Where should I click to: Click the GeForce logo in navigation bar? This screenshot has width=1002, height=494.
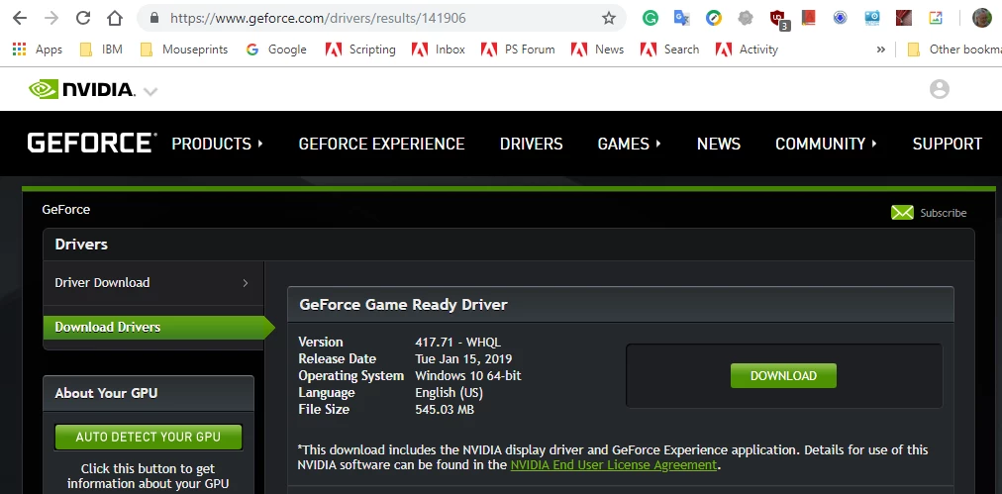[x=92, y=144]
